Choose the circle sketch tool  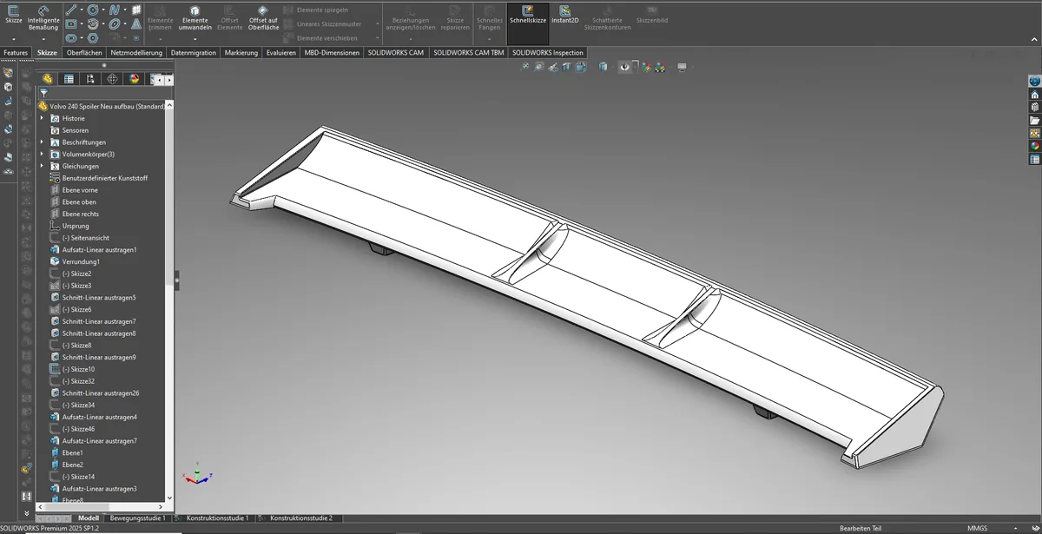[93, 10]
